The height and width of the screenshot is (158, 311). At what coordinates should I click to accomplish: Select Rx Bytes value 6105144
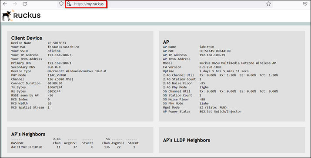tap(54, 91)
